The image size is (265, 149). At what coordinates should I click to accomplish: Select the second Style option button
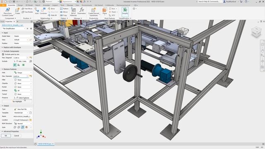pos(19,127)
